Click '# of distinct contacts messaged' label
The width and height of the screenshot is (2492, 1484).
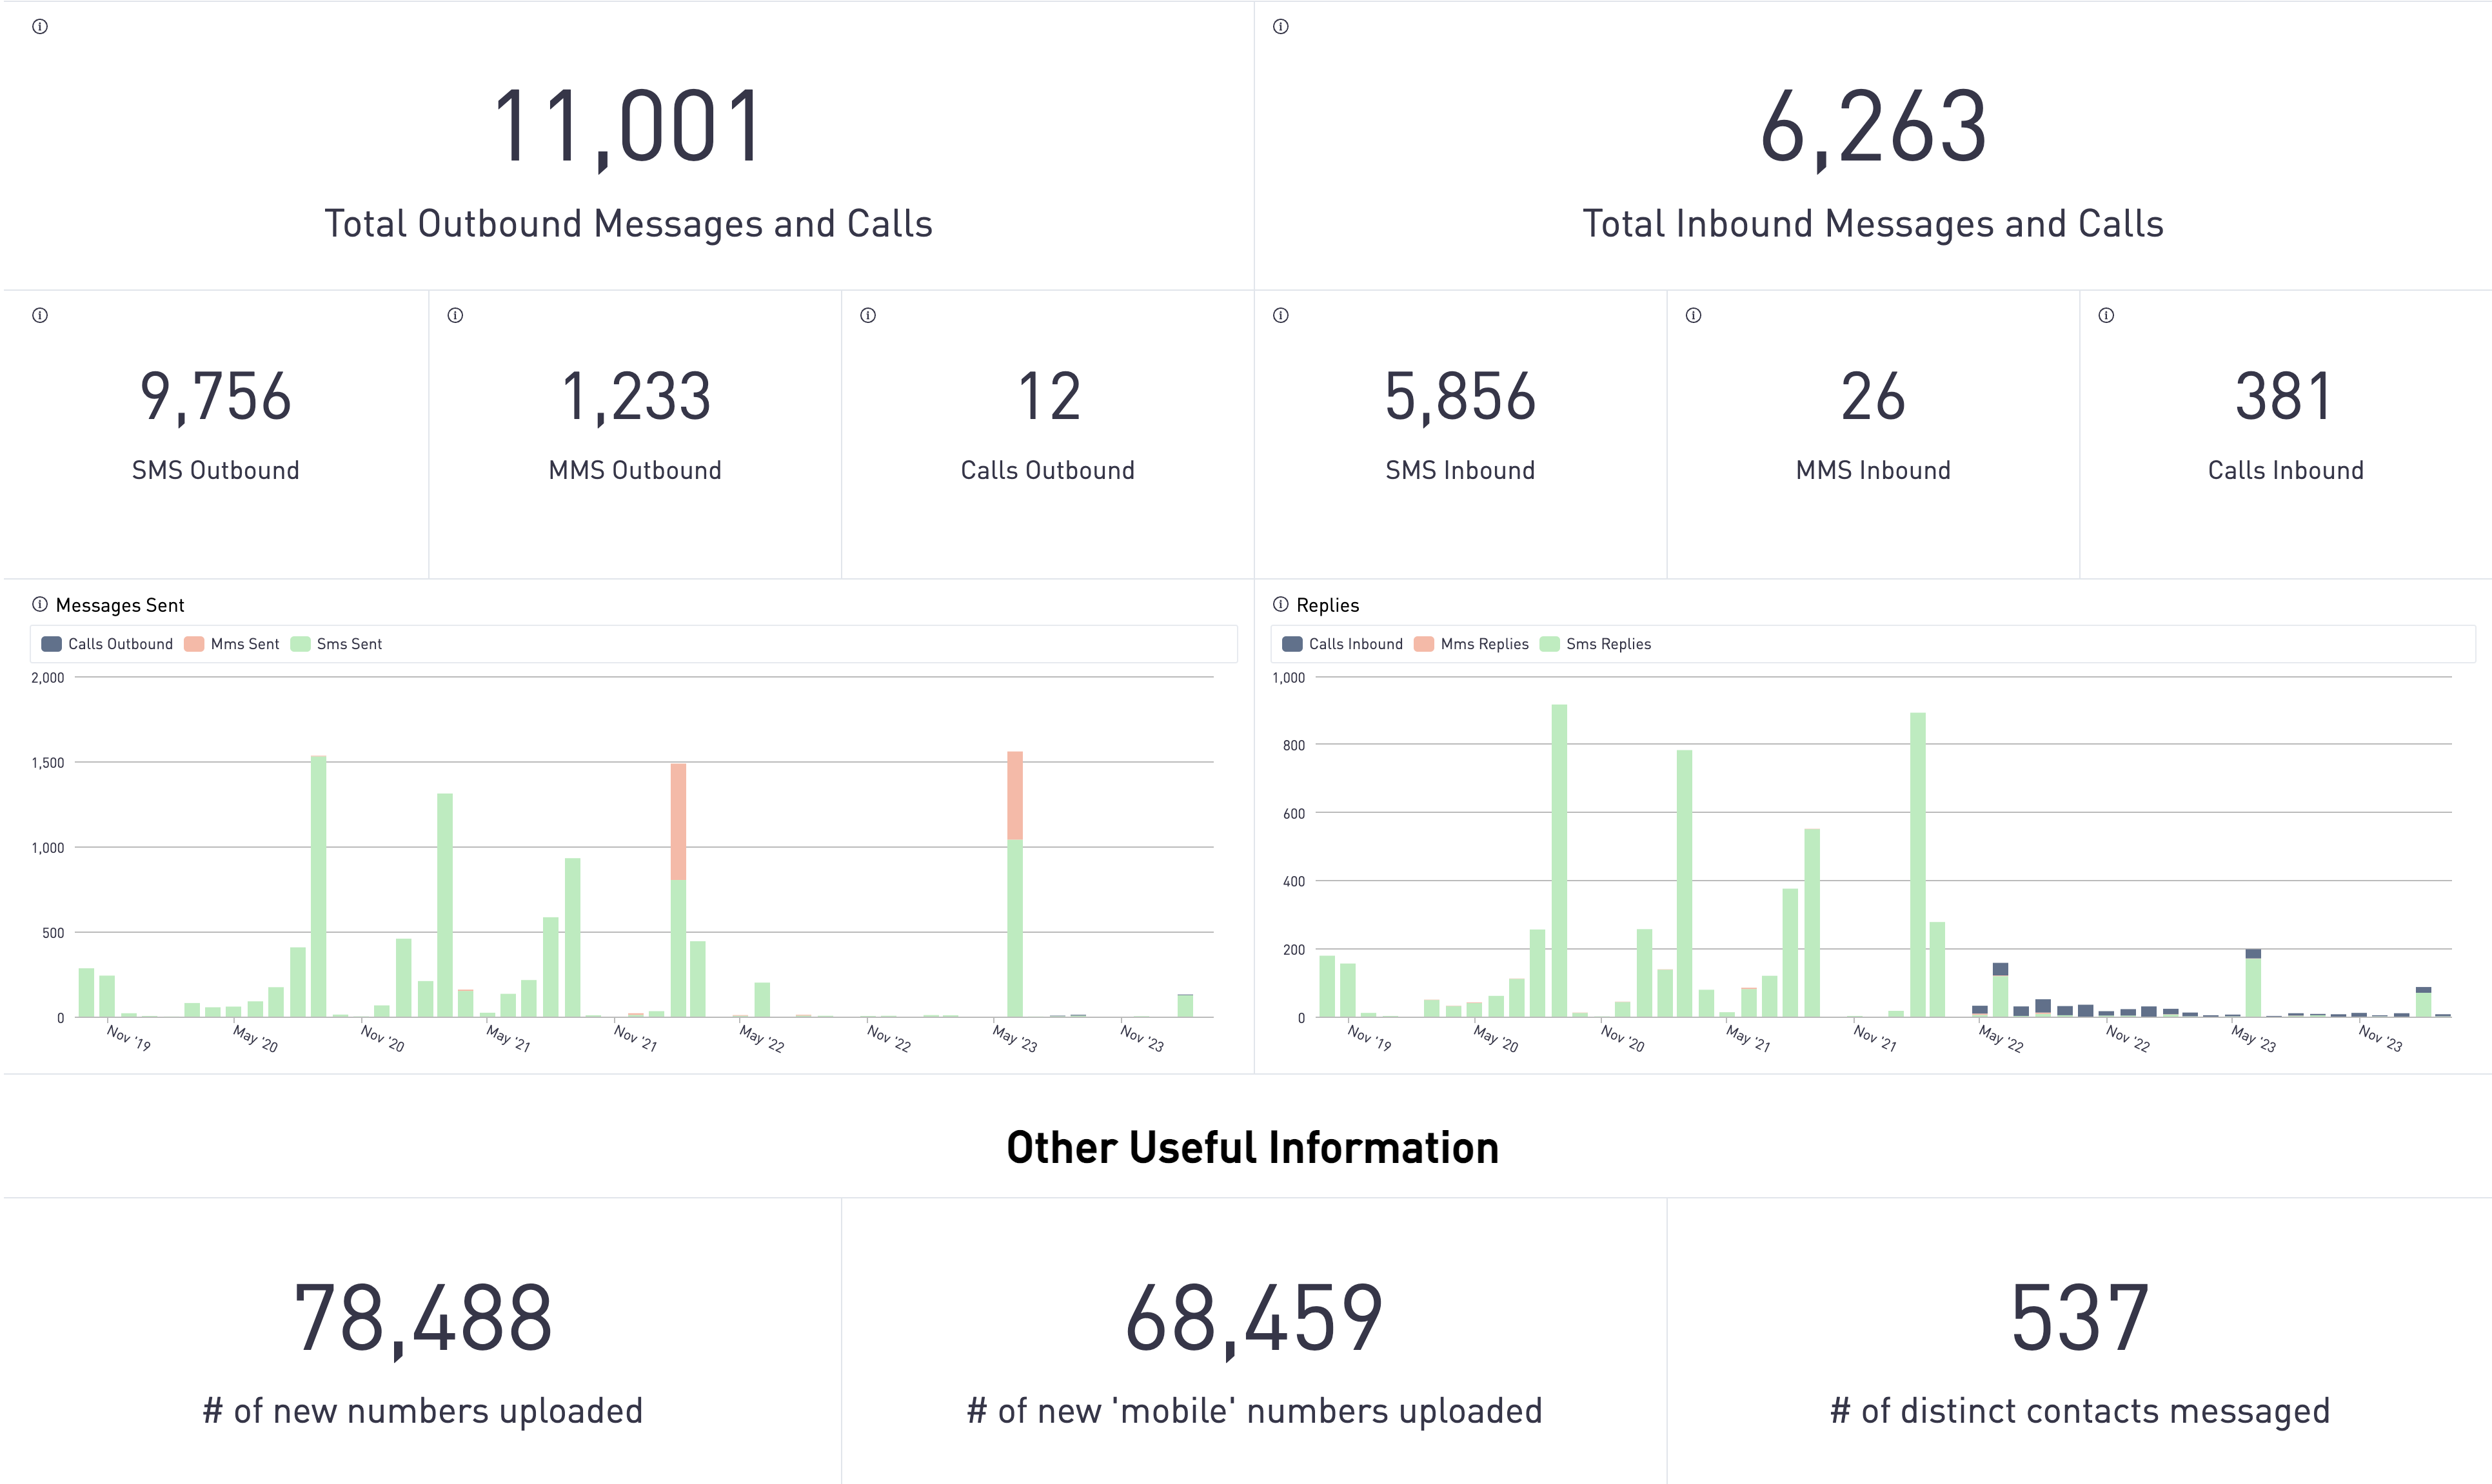tap(2080, 1411)
